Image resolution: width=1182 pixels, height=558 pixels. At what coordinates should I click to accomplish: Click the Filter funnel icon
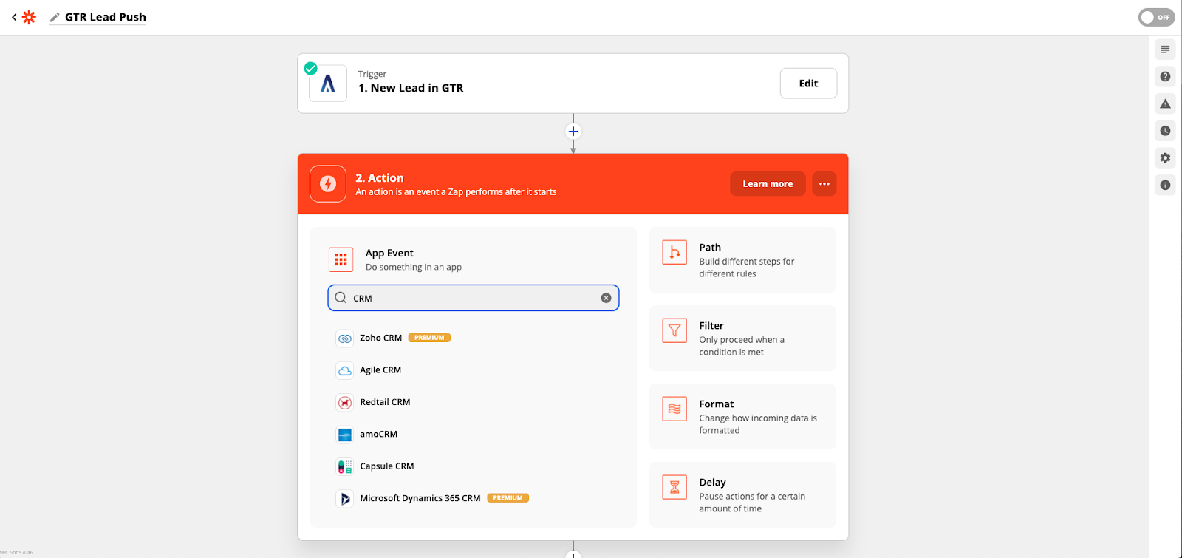point(674,330)
